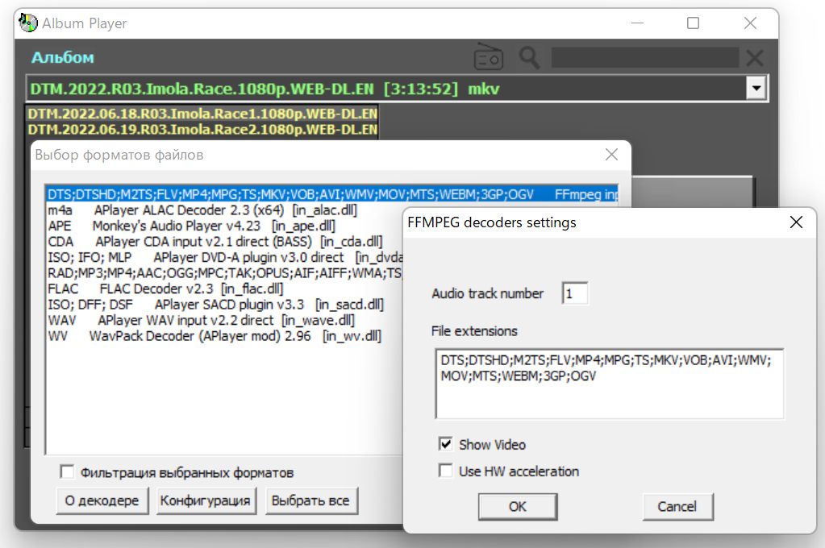Select album DTM.2022.R03.Imola.Race combo box entry

point(387,89)
